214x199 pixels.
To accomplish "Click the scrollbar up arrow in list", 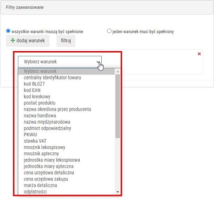I will click(118, 71).
